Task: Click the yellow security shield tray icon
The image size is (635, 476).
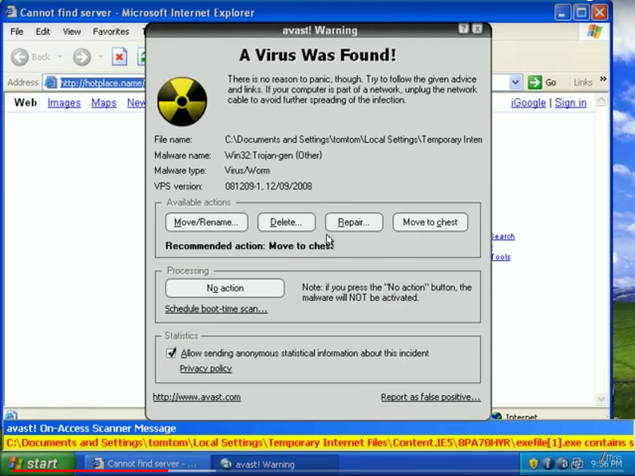Action: [x=533, y=463]
